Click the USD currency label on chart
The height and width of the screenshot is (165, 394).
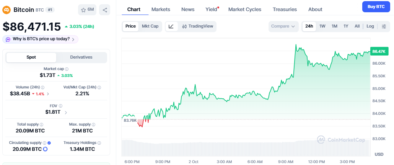[x=379, y=154]
